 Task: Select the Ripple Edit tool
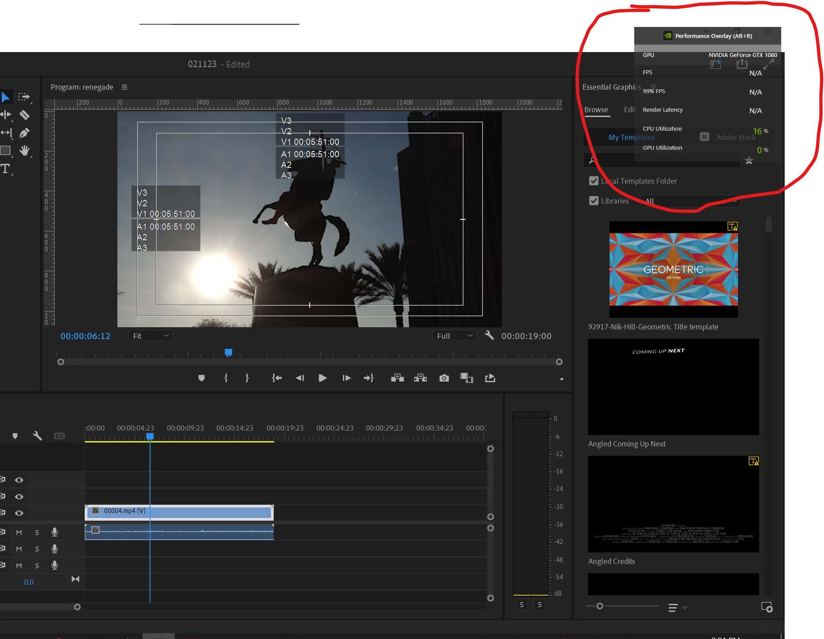click(x=6, y=115)
